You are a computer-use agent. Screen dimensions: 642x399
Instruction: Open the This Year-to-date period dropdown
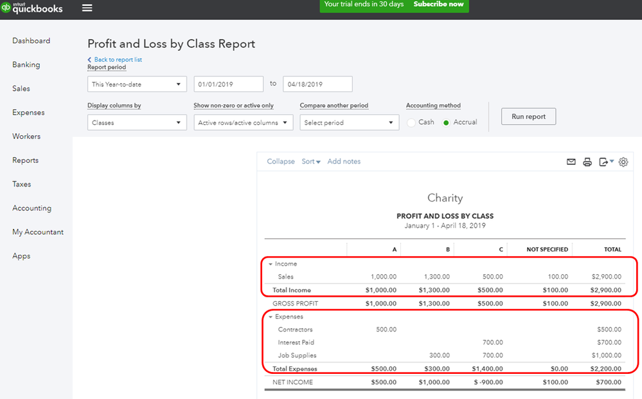(137, 84)
